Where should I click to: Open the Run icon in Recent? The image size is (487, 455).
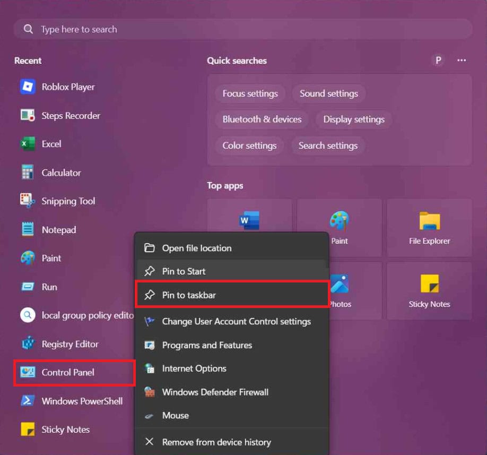pos(28,287)
